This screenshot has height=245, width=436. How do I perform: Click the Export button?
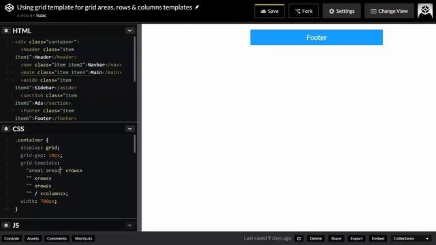(356, 238)
